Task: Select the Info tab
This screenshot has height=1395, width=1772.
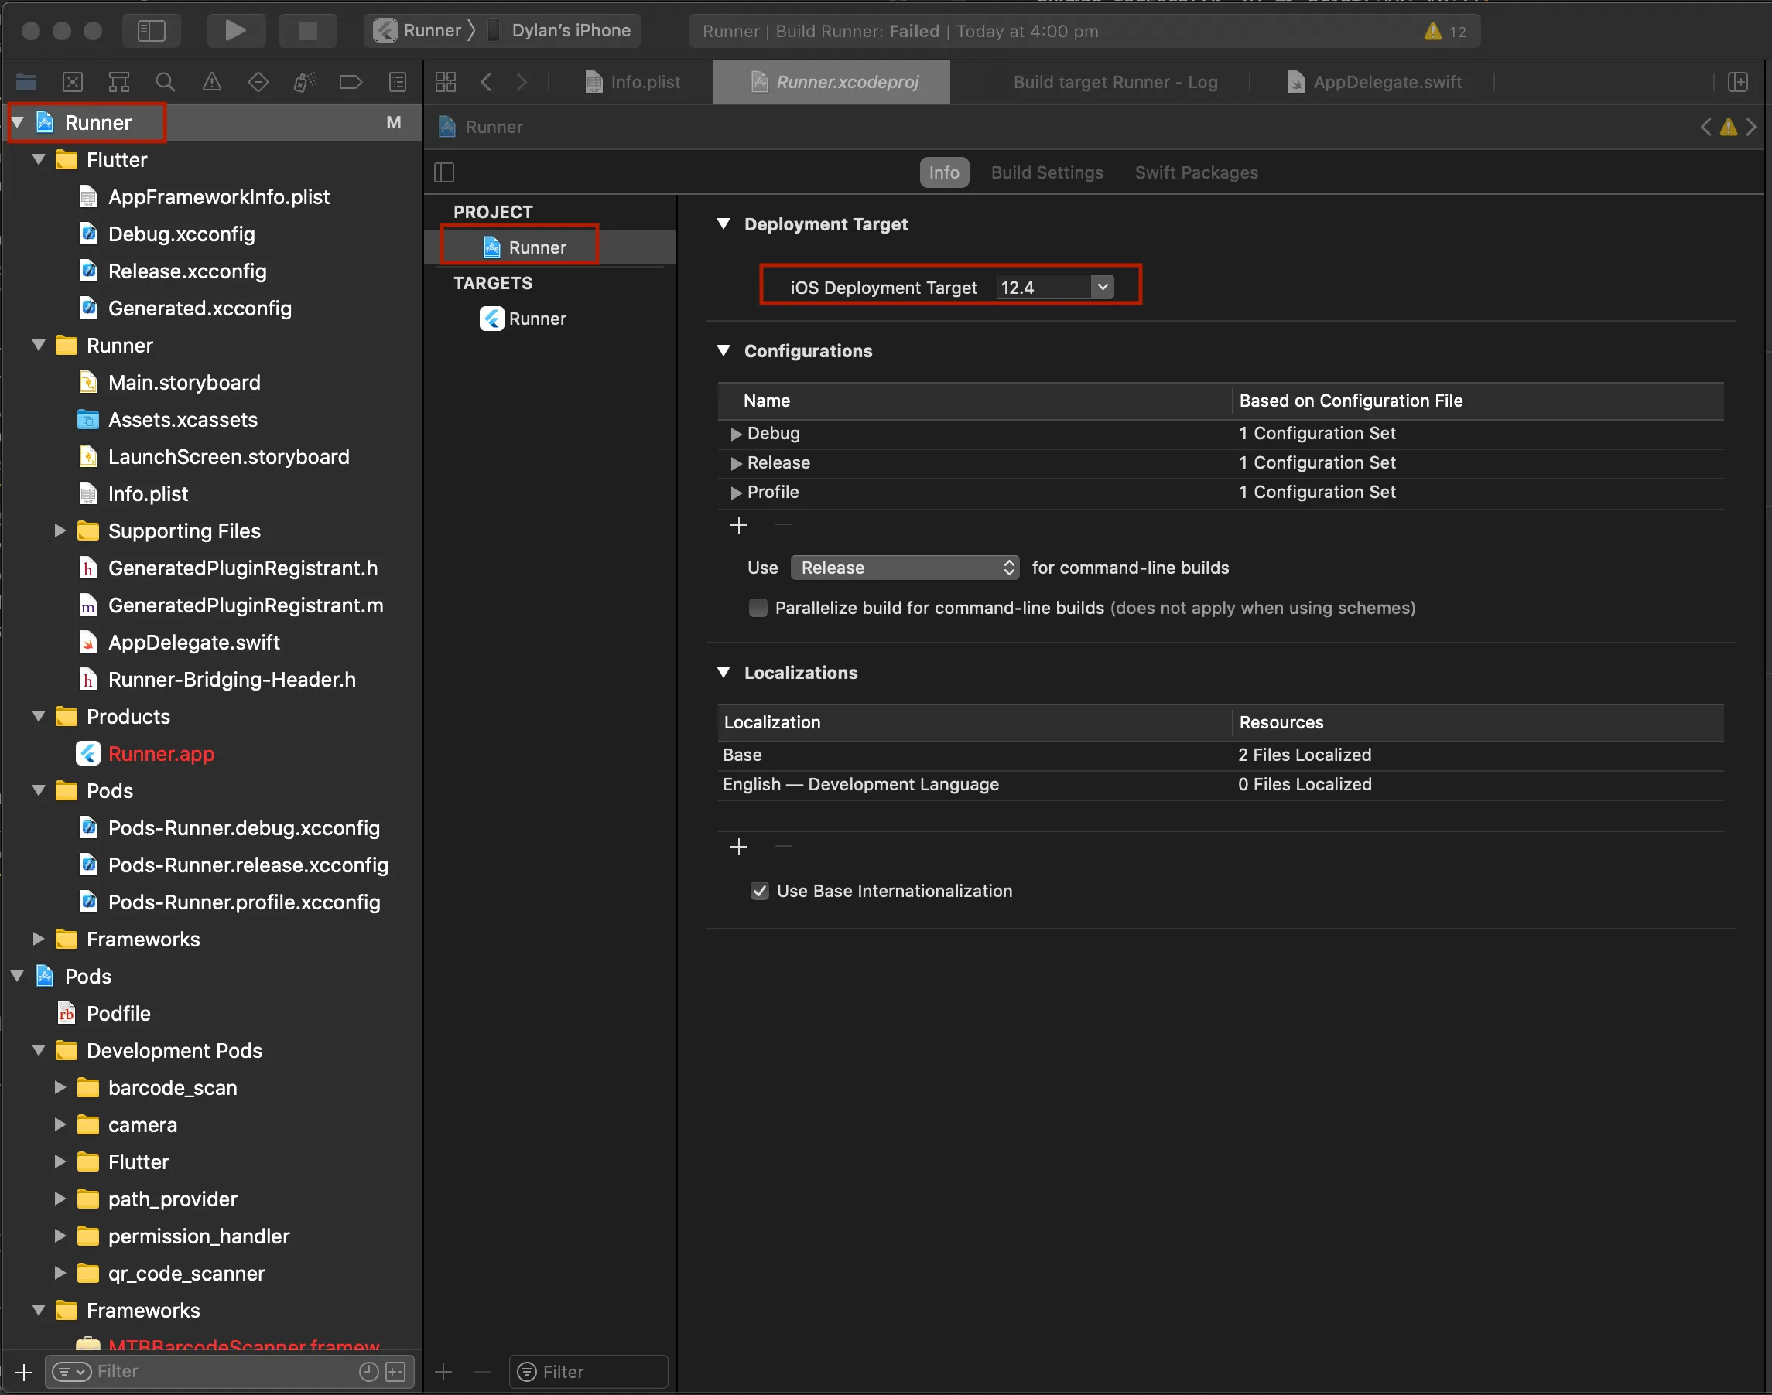Action: pos(944,172)
